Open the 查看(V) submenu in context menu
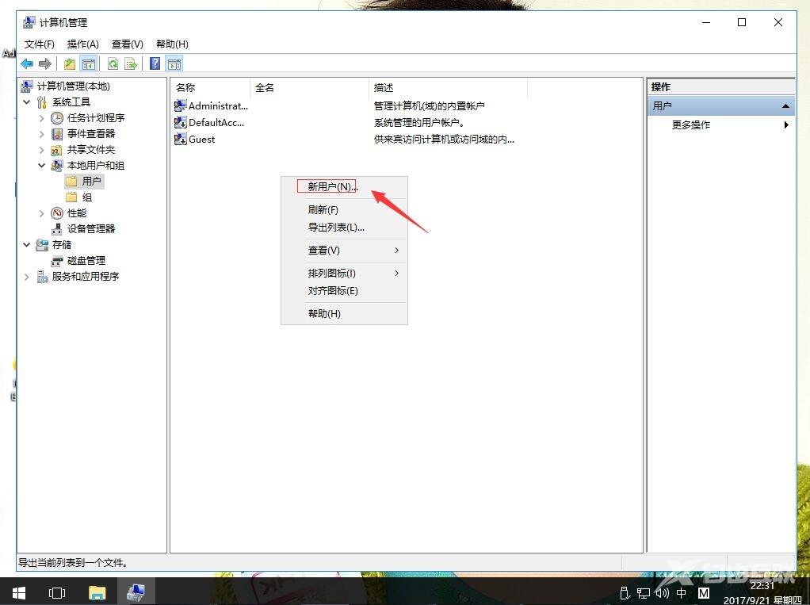This screenshot has width=810, height=605. 324,251
